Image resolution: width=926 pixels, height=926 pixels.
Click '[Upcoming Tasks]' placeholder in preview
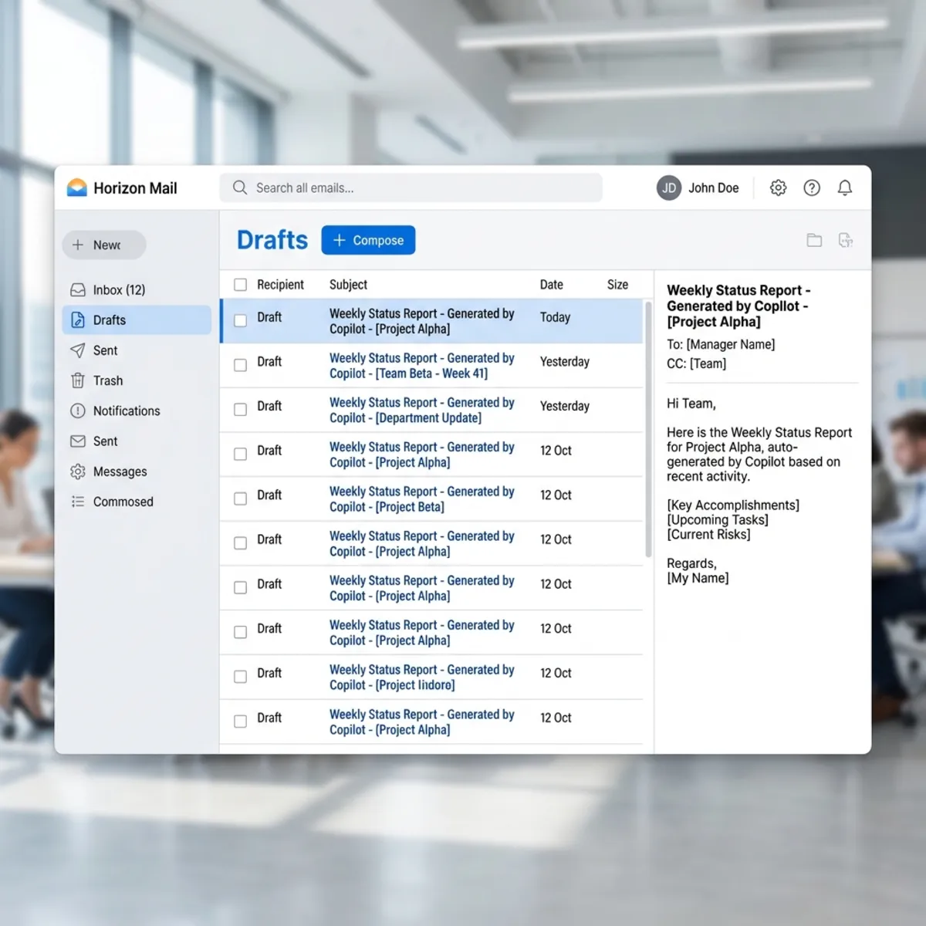[718, 520]
